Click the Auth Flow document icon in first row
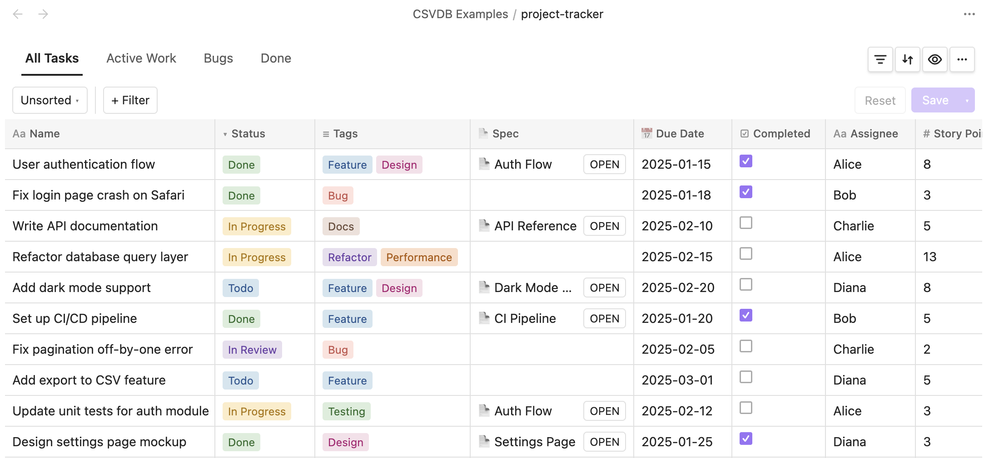Viewport: 984px width, 458px height. pos(484,164)
